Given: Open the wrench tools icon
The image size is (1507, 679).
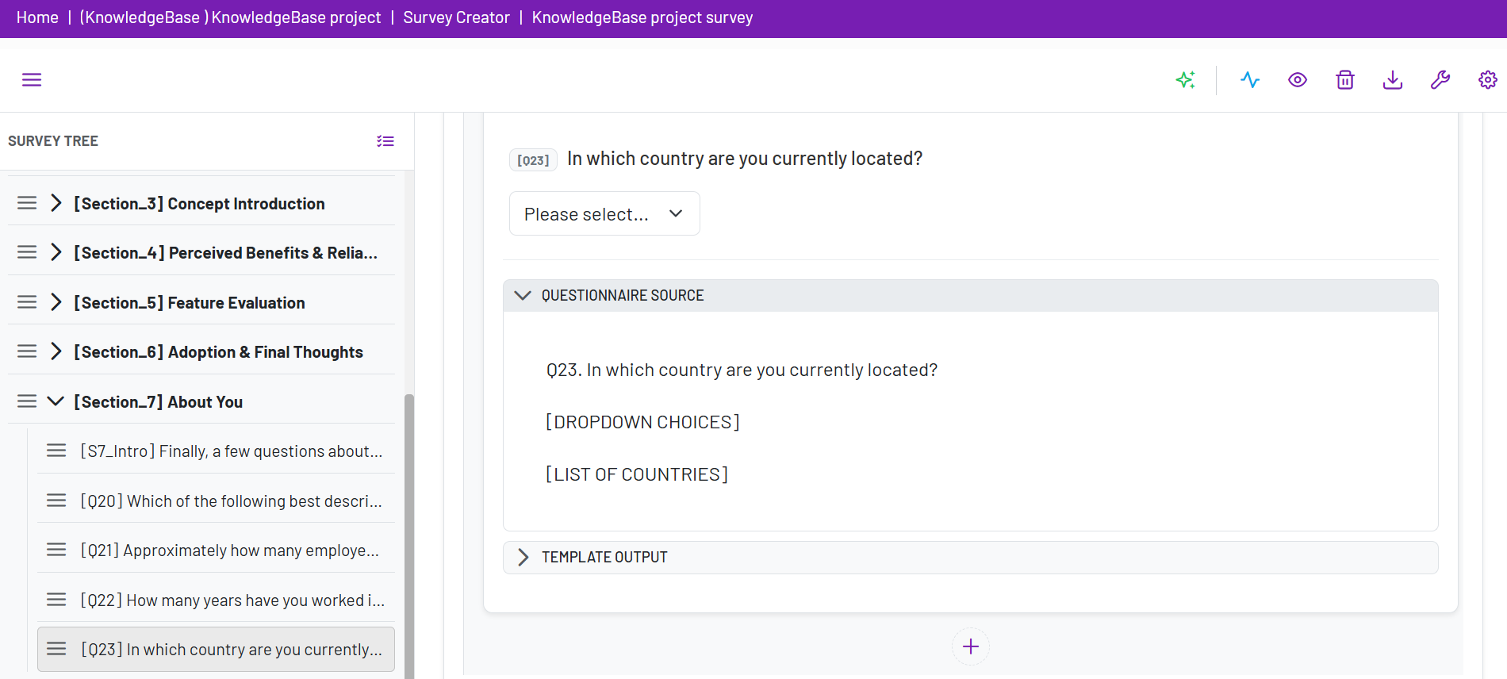Looking at the screenshot, I should coord(1440,79).
